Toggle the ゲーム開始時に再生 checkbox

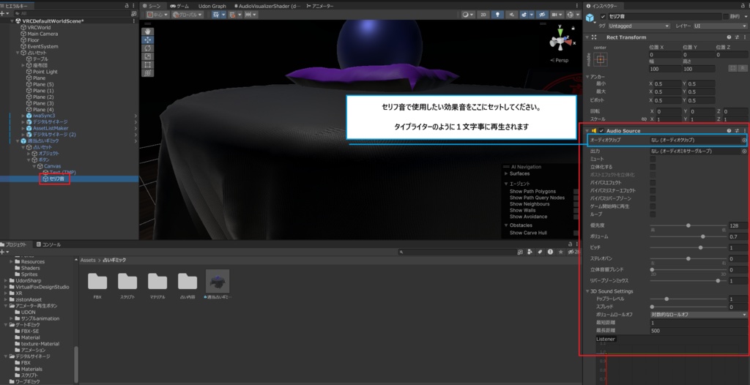(x=653, y=206)
